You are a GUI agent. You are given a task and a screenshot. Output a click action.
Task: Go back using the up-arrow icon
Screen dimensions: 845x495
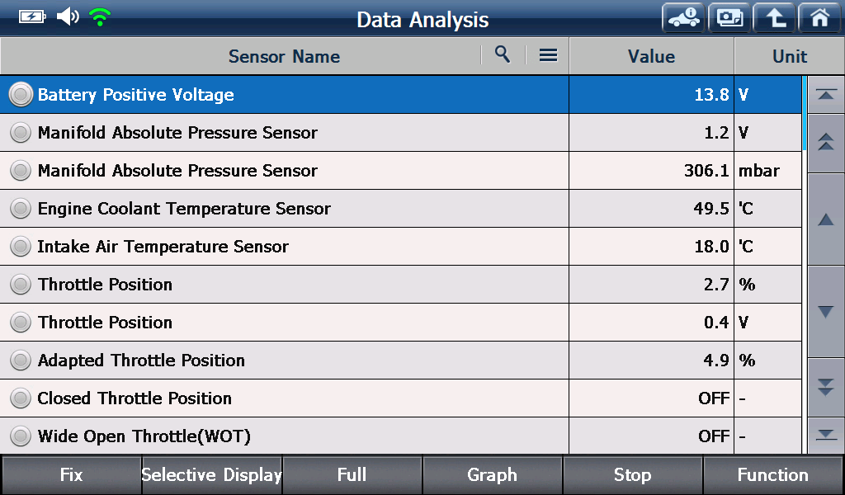click(774, 18)
